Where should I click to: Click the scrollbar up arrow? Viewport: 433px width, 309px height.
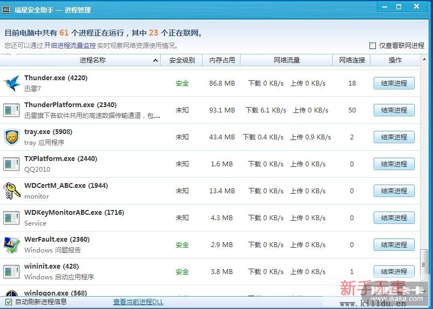[424, 59]
